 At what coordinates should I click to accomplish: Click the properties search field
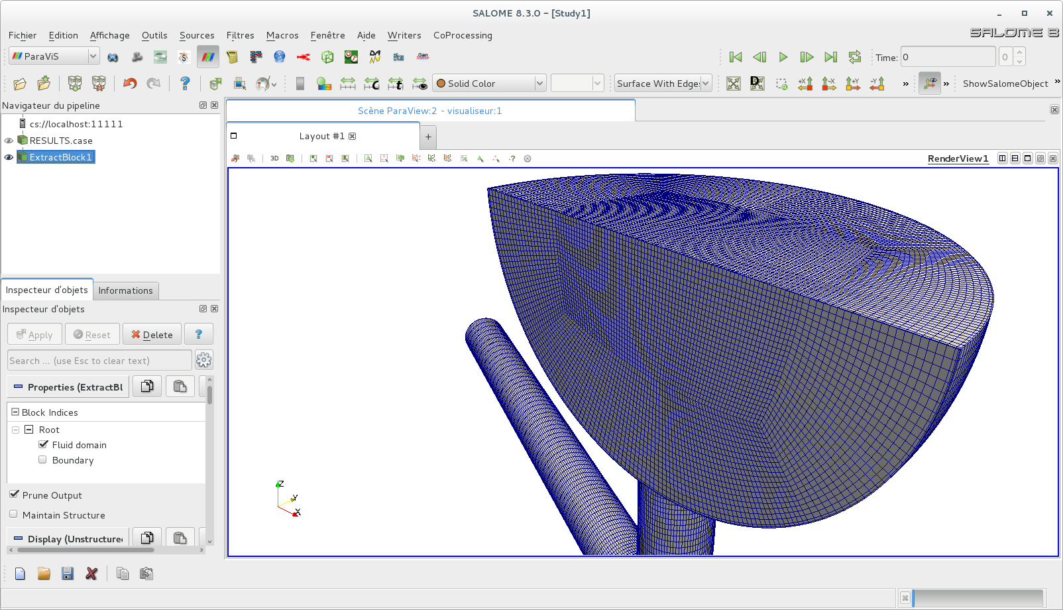99,360
